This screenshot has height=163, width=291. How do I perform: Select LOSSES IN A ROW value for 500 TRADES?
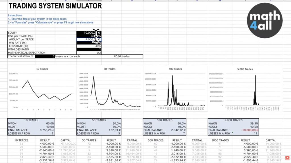pos(178,134)
